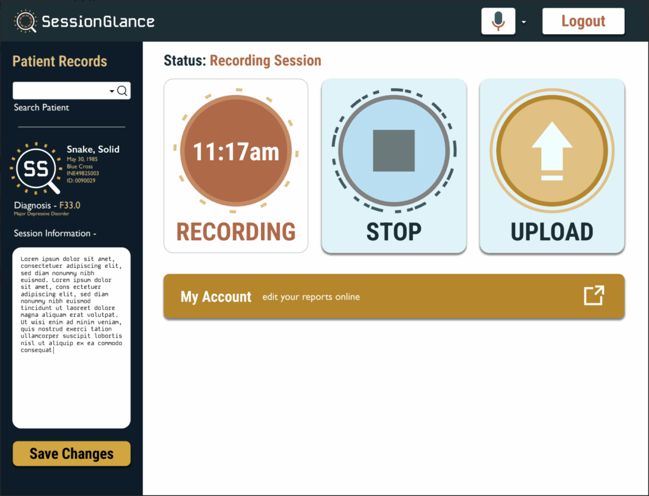649x496 pixels.
Task: Save edits with Save Changes button
Action: 72,454
